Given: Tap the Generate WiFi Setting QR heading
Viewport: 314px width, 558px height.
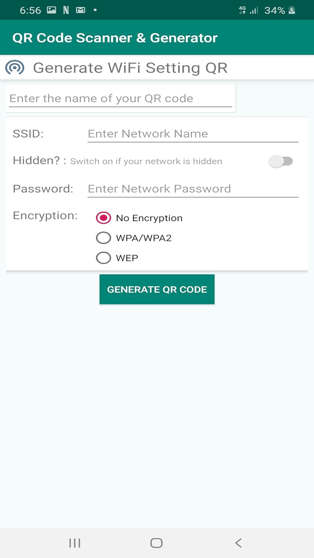Looking at the screenshot, I should click(130, 68).
